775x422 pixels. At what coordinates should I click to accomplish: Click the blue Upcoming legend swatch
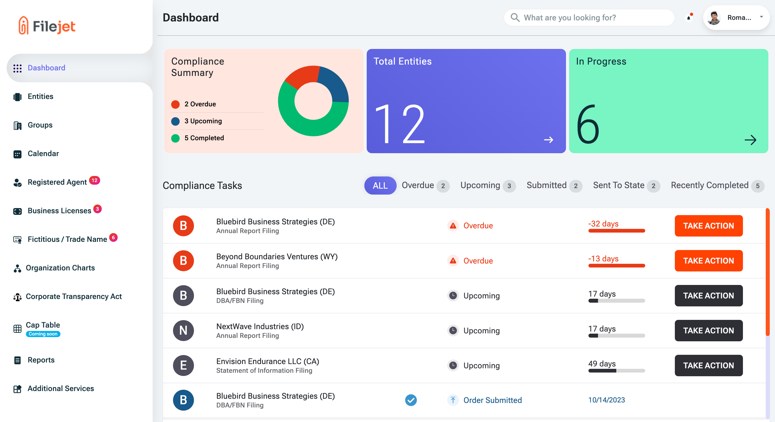click(175, 121)
